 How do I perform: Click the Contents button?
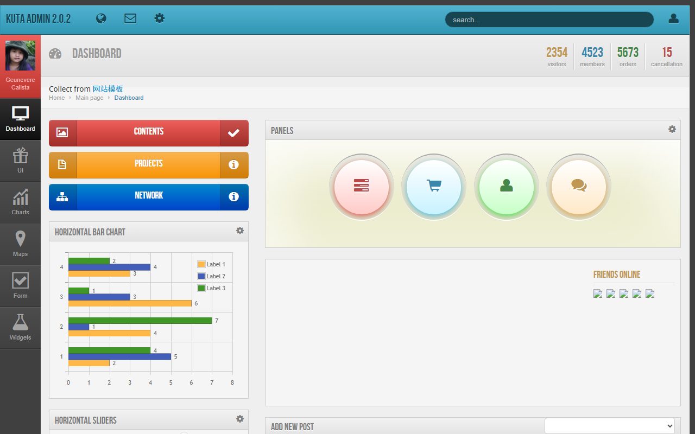coord(149,133)
